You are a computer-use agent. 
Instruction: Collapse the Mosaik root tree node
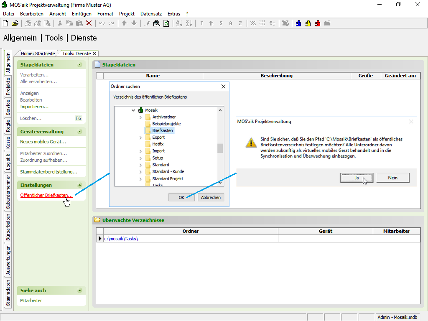click(133, 110)
